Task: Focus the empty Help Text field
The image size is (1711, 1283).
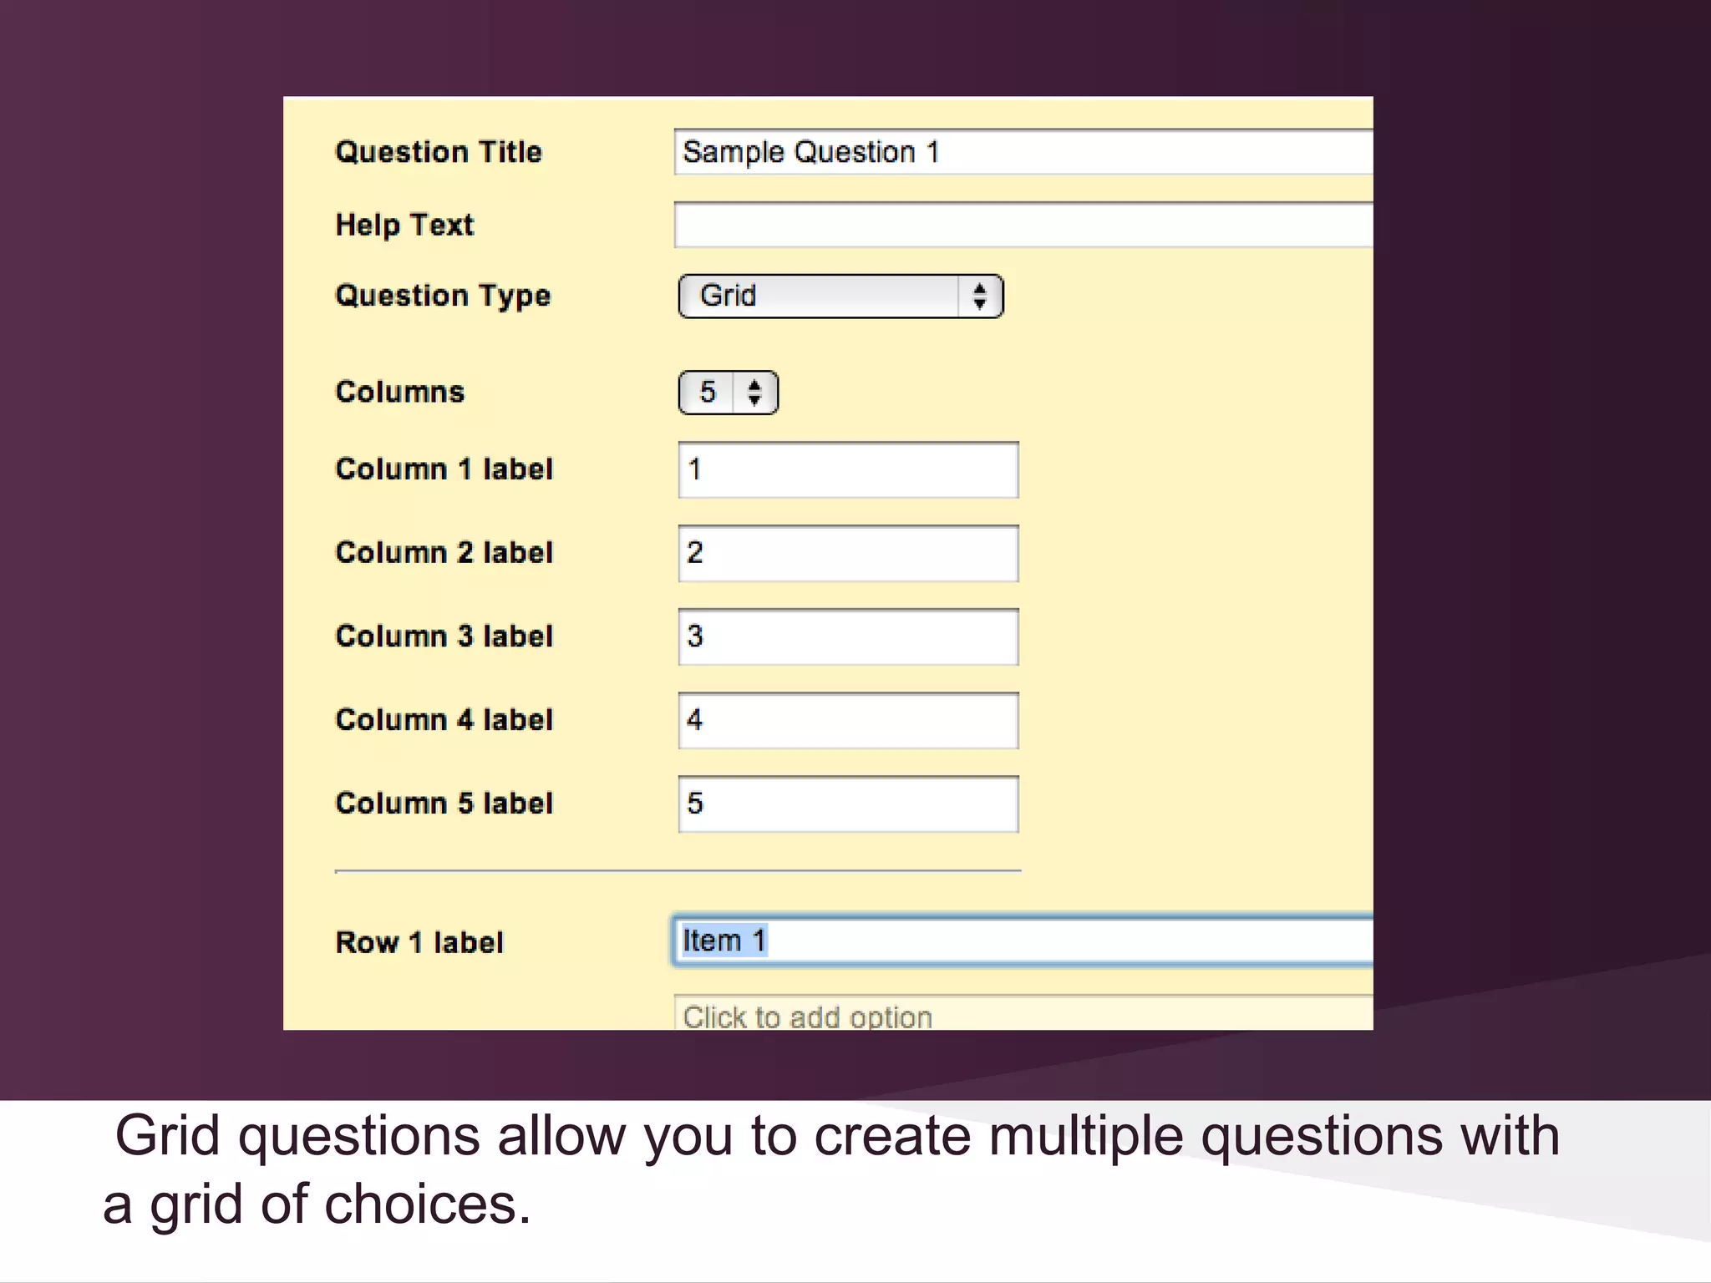Action: pyautogui.click(x=1023, y=225)
